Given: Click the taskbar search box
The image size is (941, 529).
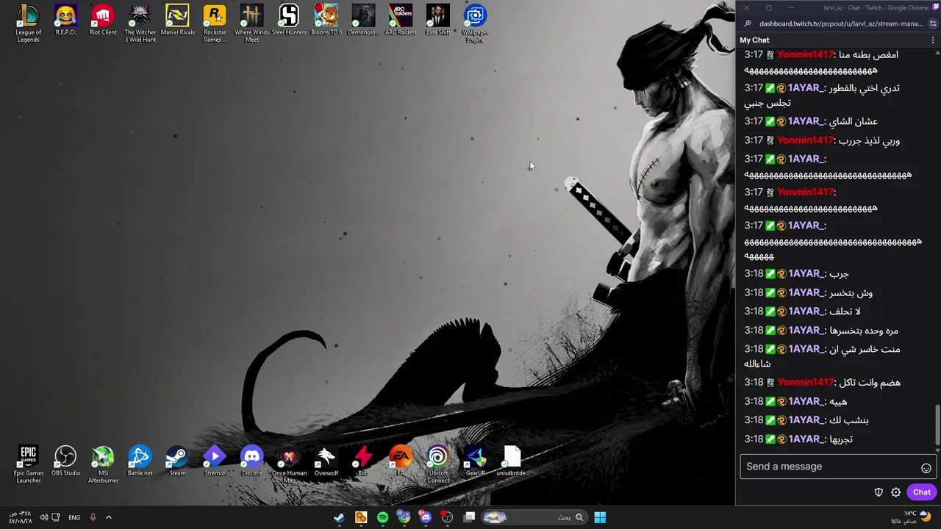Looking at the screenshot, I should pyautogui.click(x=534, y=517).
